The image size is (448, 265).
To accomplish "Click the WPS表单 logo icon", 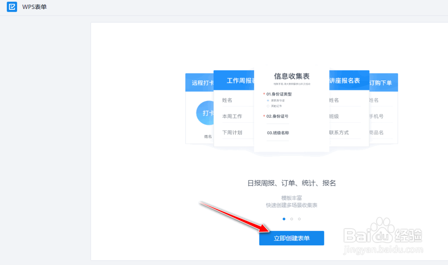I will [12, 7].
